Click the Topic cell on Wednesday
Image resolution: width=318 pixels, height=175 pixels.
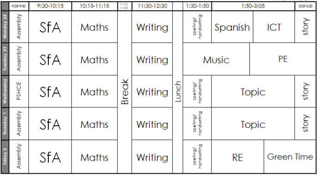[253, 92]
